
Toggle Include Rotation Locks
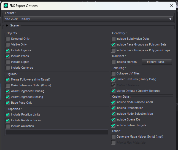point(8,120)
